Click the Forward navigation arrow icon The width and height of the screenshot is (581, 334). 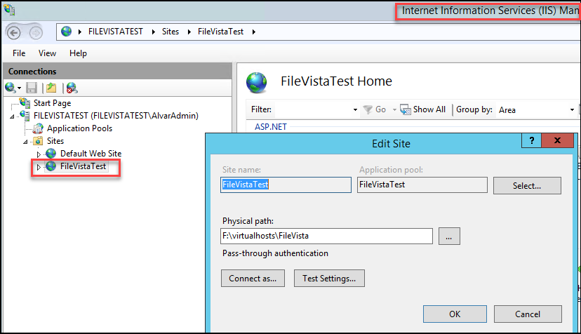pyautogui.click(x=36, y=33)
